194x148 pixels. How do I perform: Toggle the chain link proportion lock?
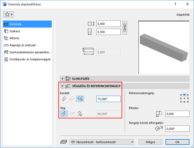pyautogui.click(x=125, y=28)
